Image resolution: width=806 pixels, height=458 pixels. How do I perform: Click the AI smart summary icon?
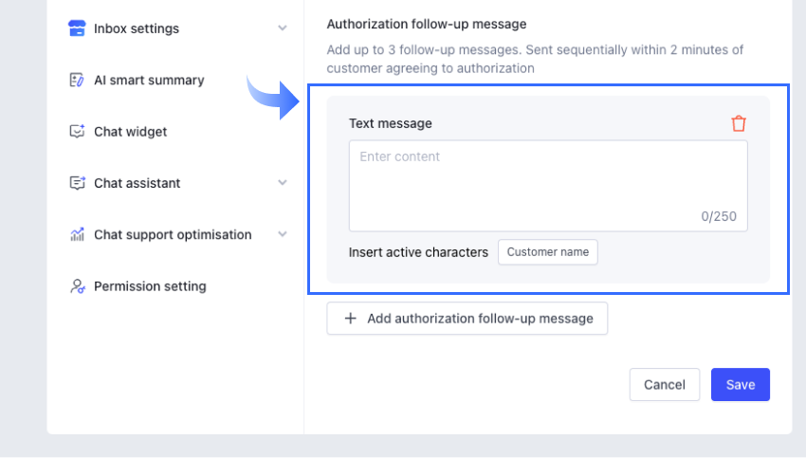(x=78, y=81)
